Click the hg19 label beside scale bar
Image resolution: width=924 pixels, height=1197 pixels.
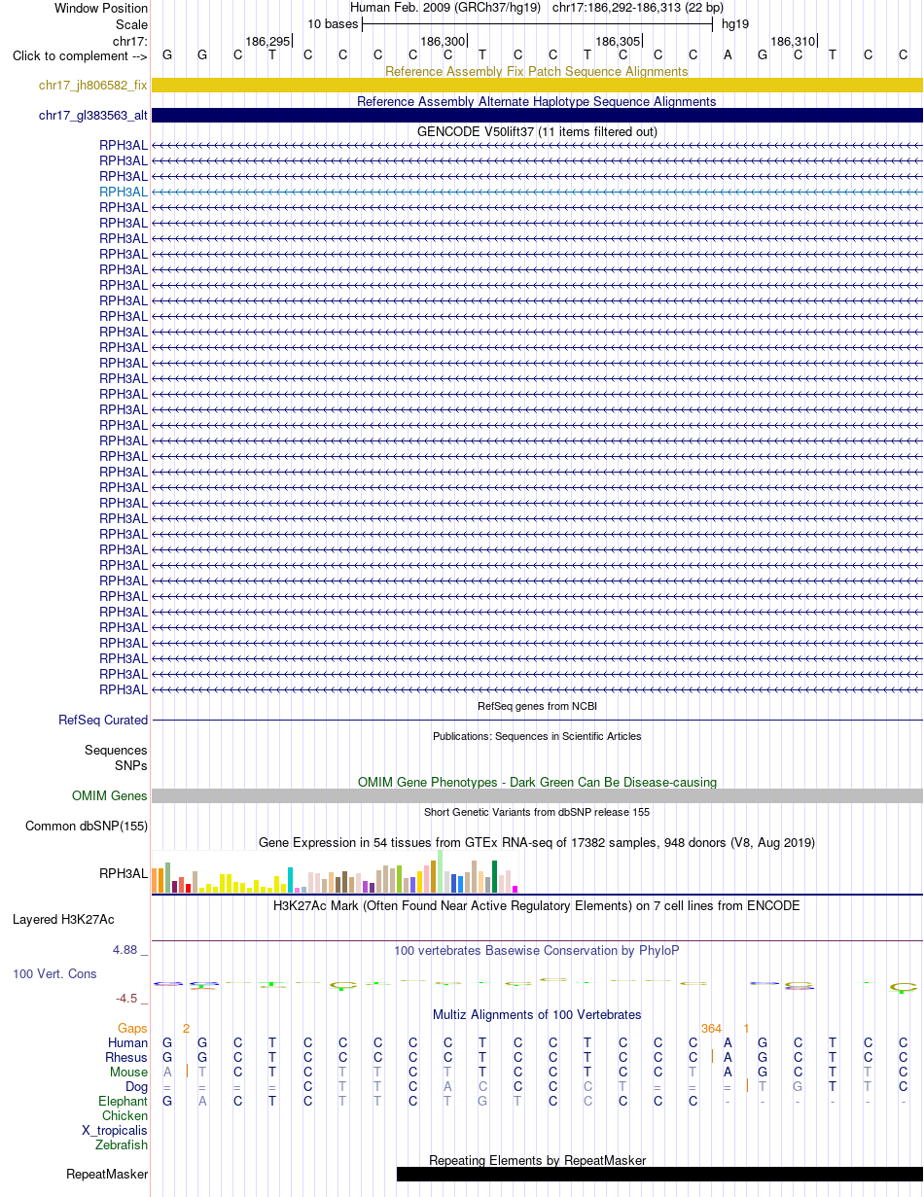[x=734, y=23]
